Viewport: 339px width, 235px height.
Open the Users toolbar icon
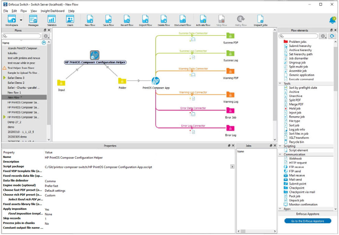70,20
